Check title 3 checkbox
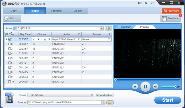185x108 pixels. pos(10,49)
